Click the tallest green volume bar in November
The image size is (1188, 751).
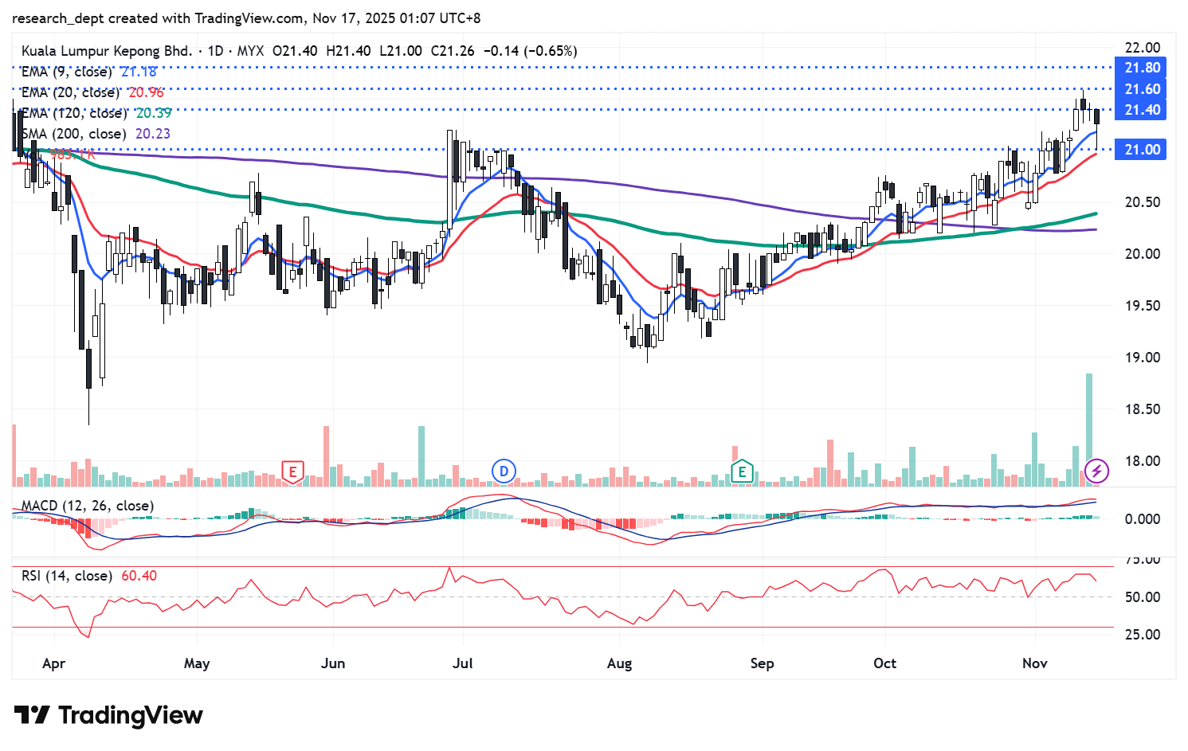coord(1088,430)
